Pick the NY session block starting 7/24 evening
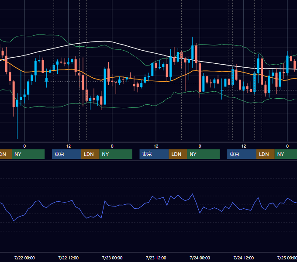Viewport: 297px width, 262px height. 286,154
